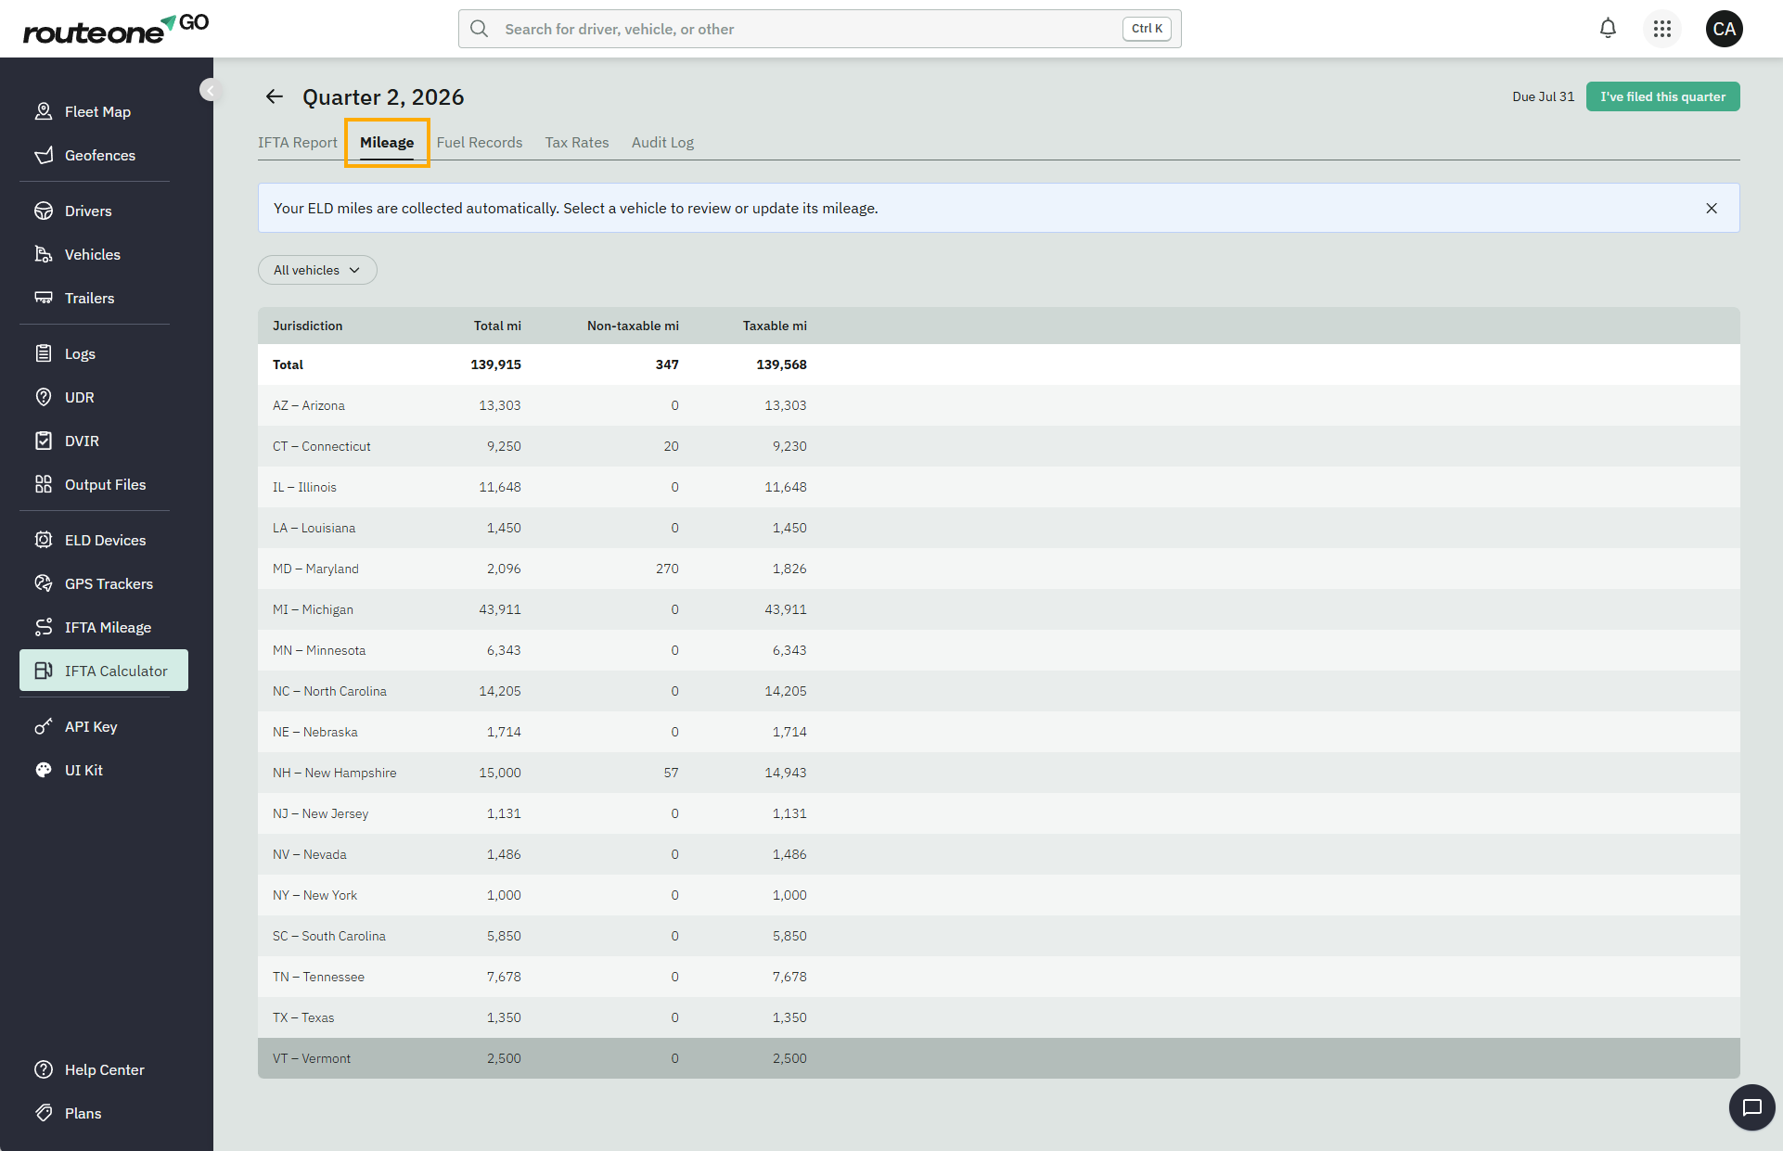Collapse the sidebar with chevron handle

(210, 90)
